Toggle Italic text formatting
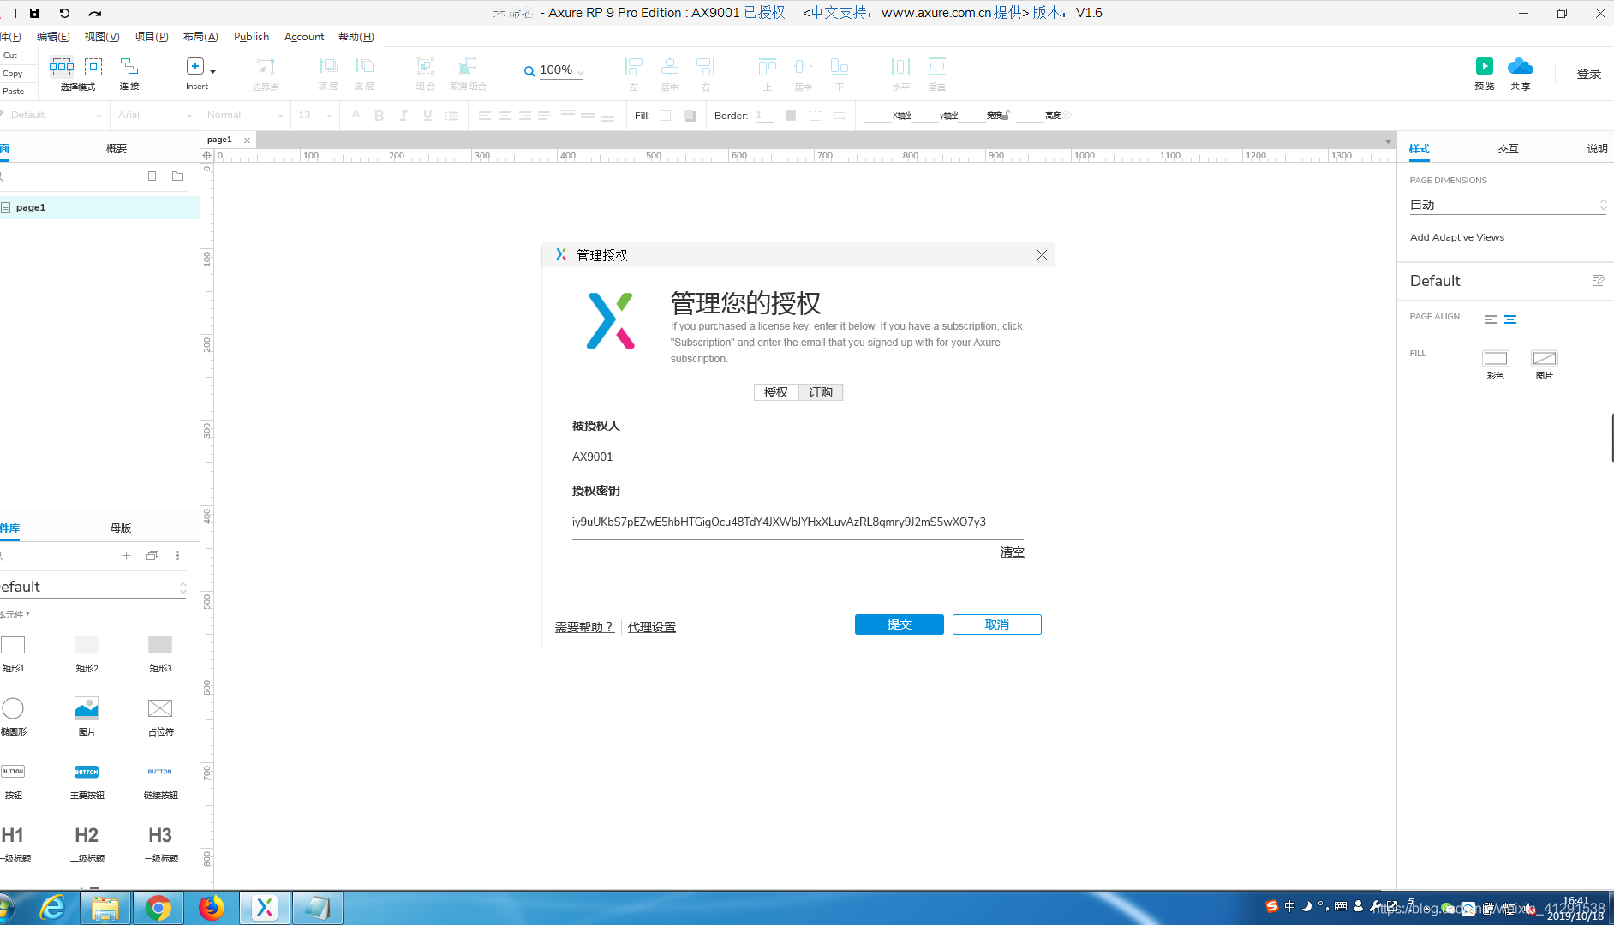This screenshot has width=1614, height=925. pos(403,116)
